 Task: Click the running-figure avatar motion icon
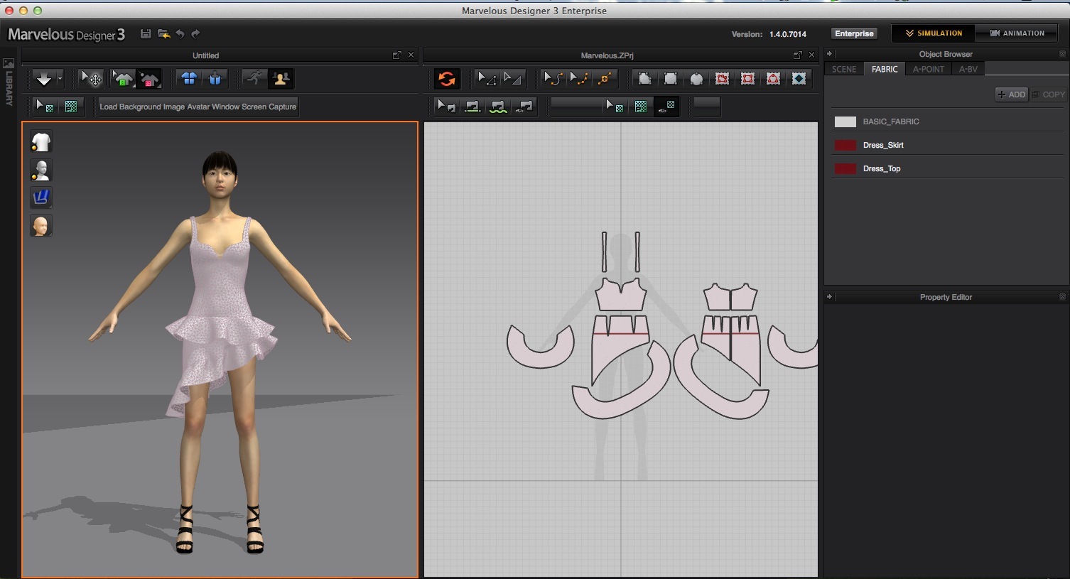pos(254,79)
